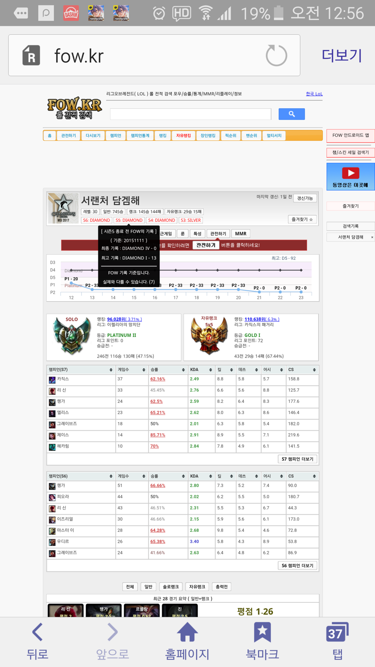Filter recent games by 전체
Viewport: 375px width, 667px height.
(130, 587)
